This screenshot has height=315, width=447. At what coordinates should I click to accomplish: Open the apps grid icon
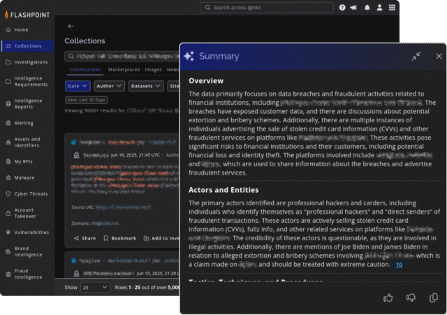point(392,8)
